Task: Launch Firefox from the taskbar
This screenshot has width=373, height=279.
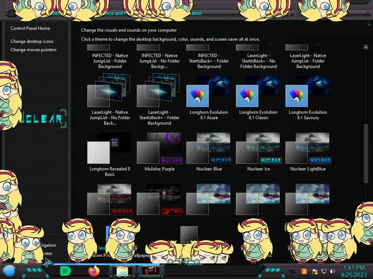Action: [x=94, y=271]
